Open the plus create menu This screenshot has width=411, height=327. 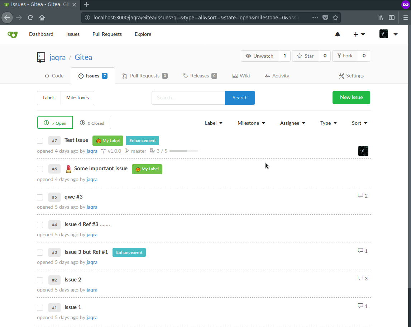pos(359,34)
